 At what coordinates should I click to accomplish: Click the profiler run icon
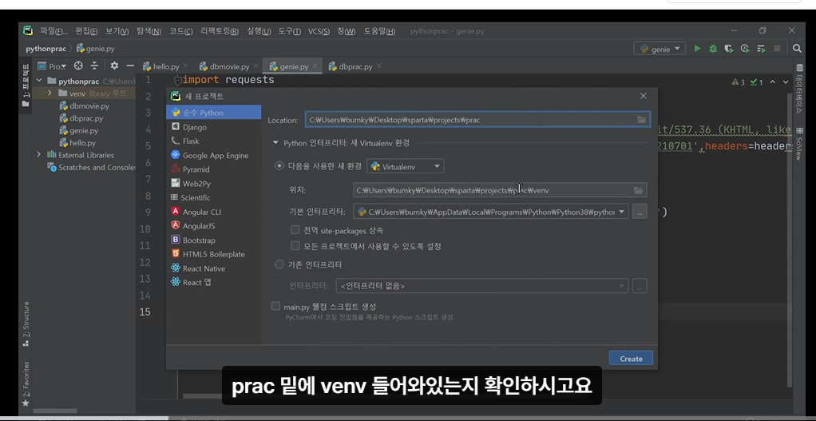745,49
